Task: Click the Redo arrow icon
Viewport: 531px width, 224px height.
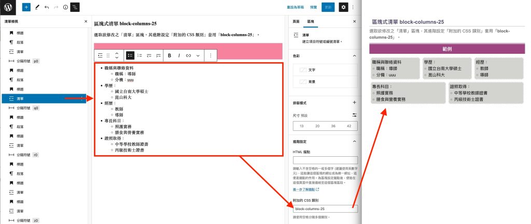Action: [x=56, y=7]
